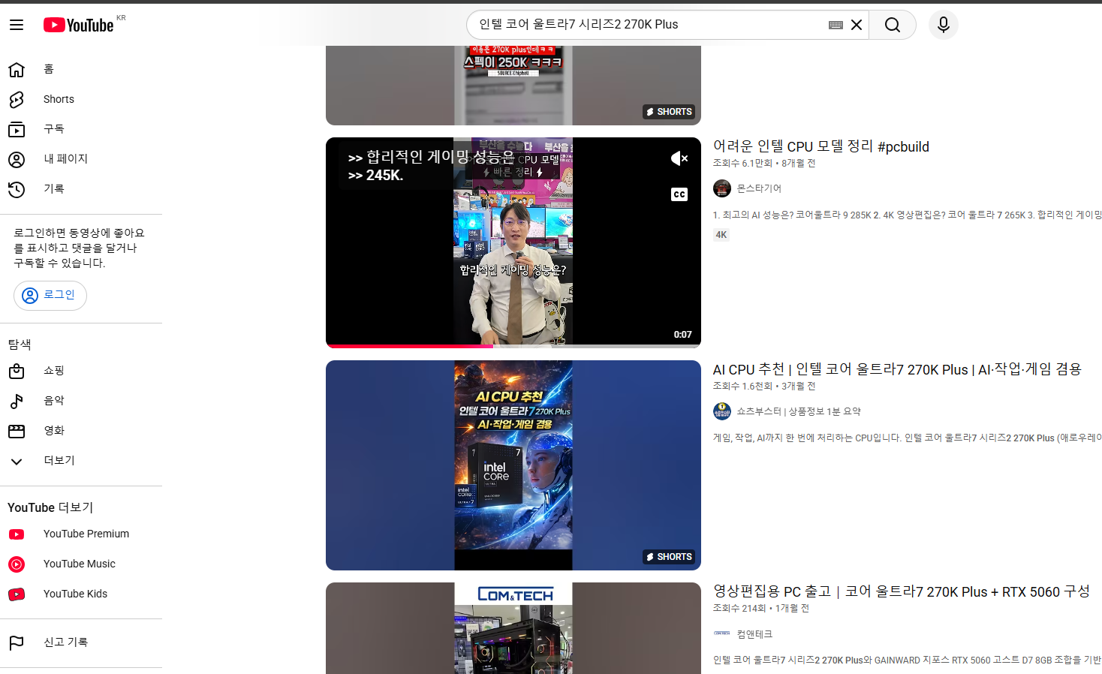Click the 구독 subscriptions icon
Viewport: 1102px width, 674px height.
(x=17, y=129)
